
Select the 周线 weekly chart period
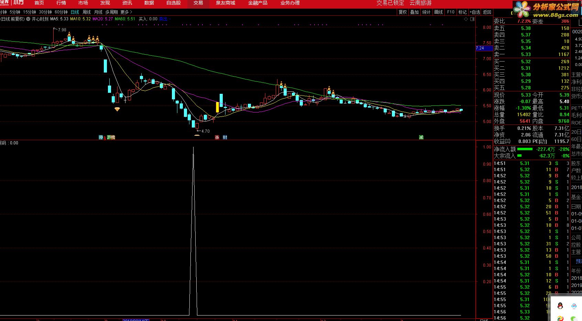click(87, 12)
